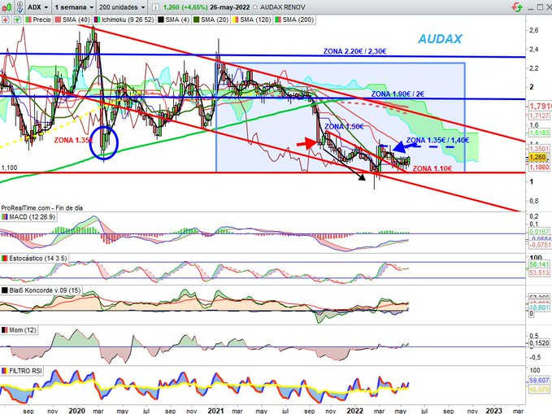Open the candlestick chart style icon
This screenshot has width=552, height=414.
7,7
